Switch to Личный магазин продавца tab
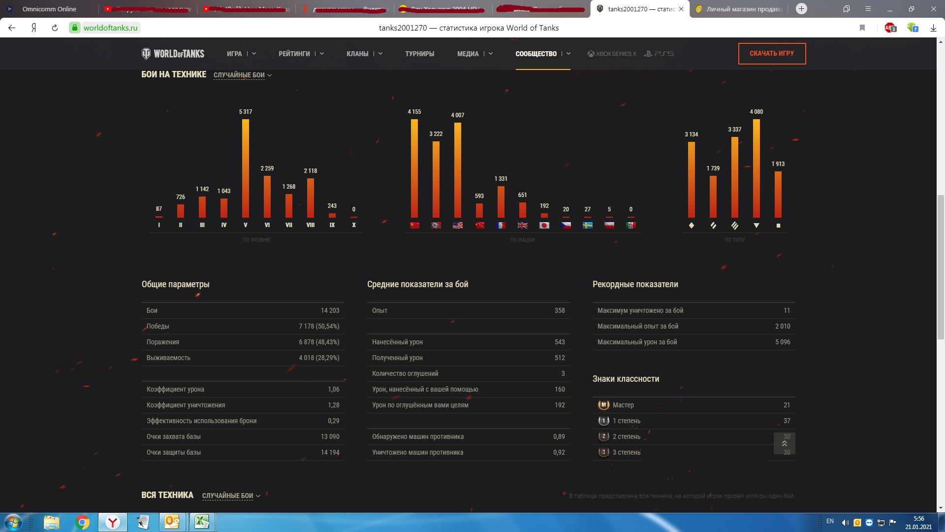Screen dimensions: 945x532 [740, 9]
